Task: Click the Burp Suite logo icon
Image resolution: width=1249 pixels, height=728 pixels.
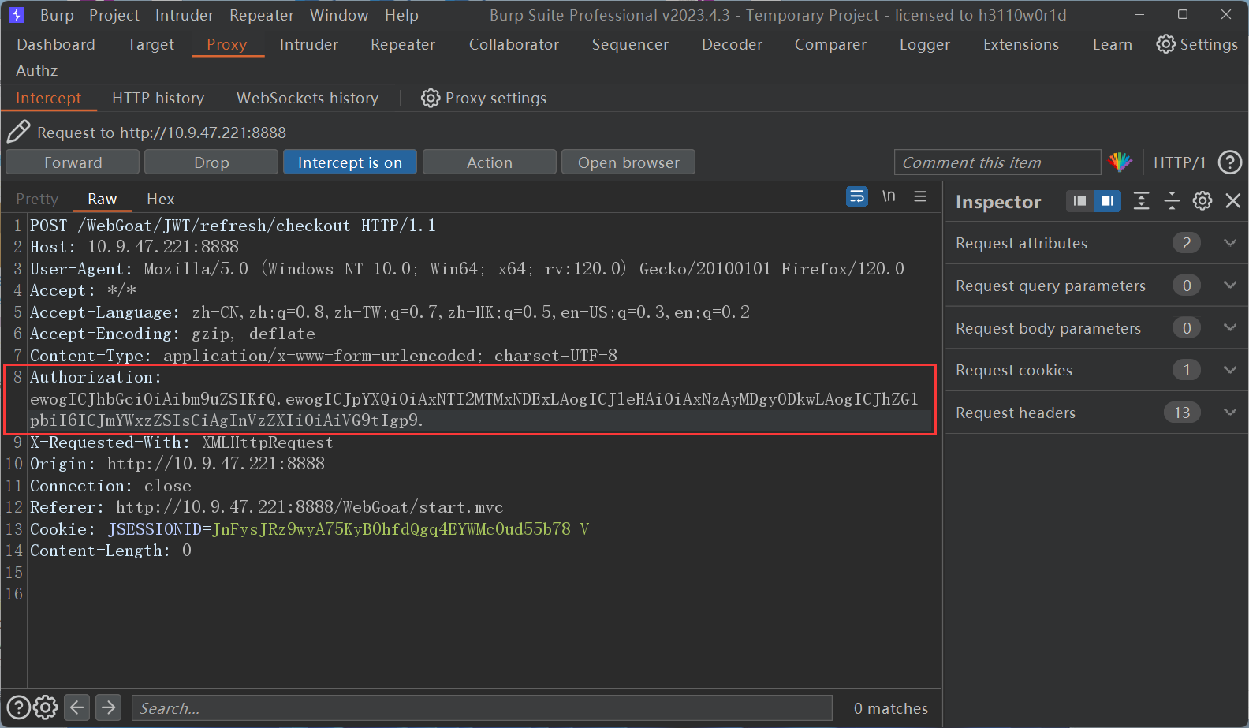Action: coord(17,15)
